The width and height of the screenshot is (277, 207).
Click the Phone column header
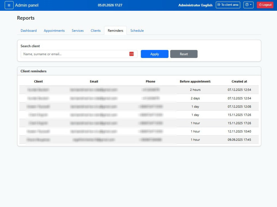pyautogui.click(x=150, y=82)
